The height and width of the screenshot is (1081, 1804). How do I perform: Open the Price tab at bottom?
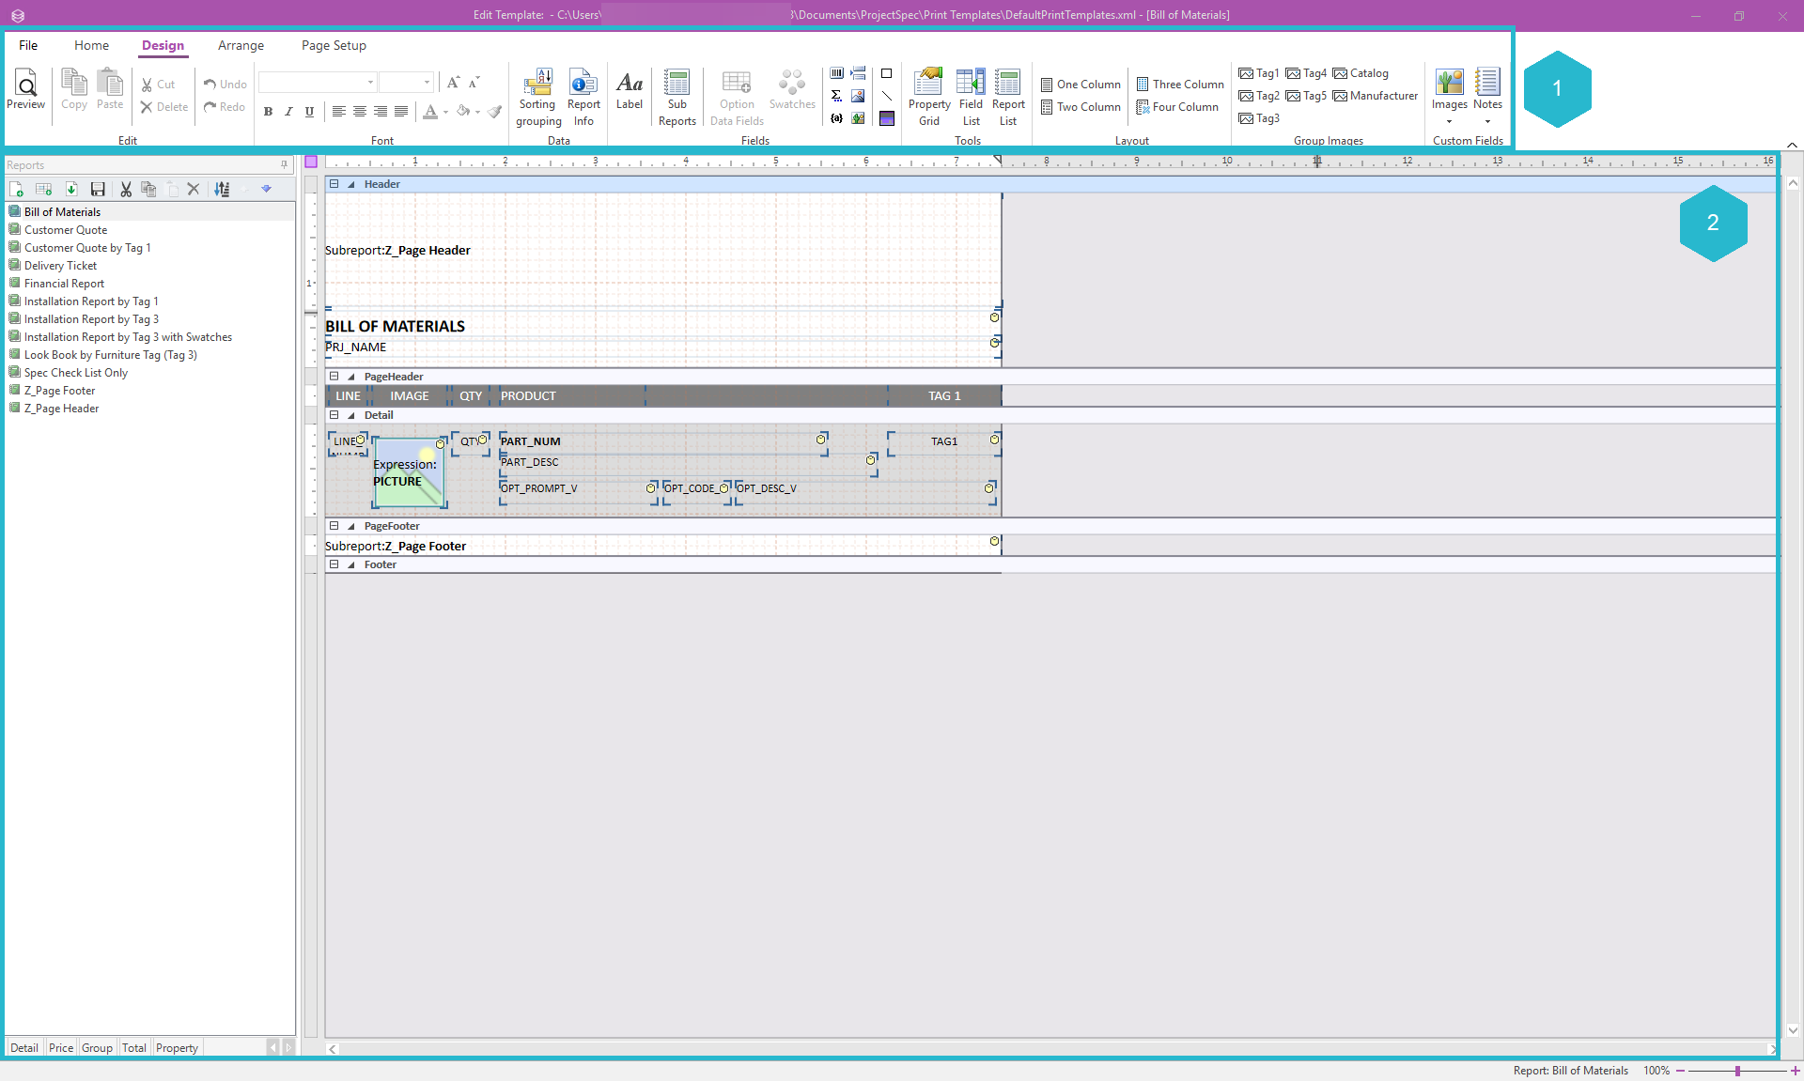(61, 1048)
